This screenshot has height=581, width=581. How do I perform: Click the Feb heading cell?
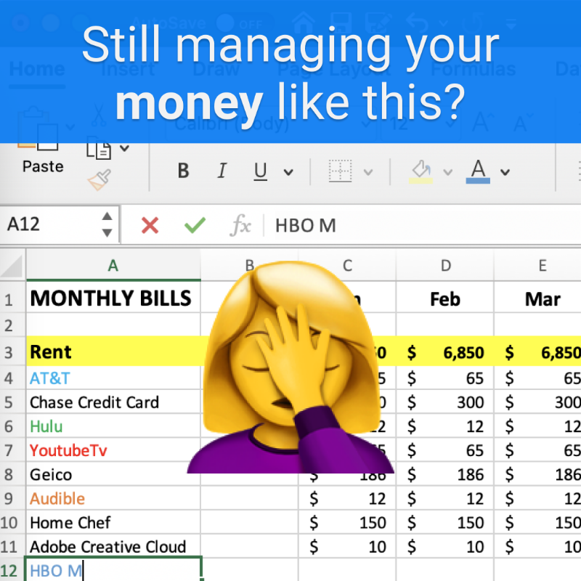[445, 298]
